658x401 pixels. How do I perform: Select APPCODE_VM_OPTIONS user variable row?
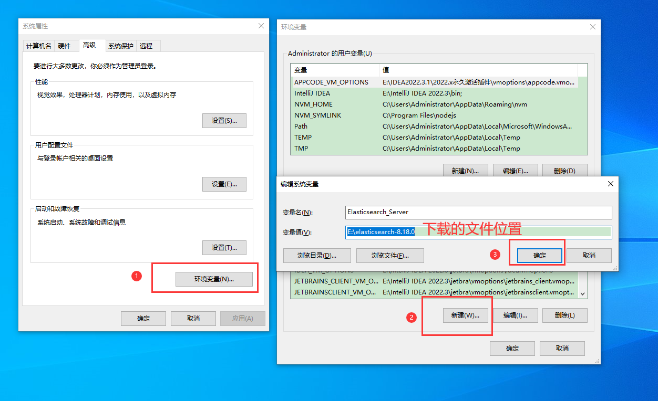[434, 82]
